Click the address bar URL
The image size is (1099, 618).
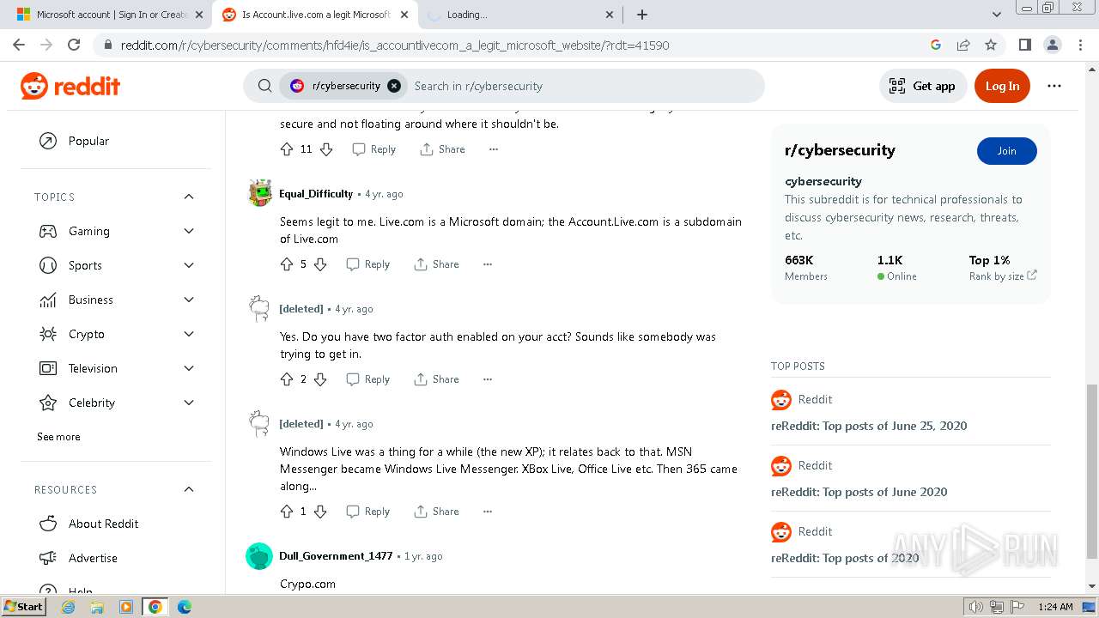pyautogui.click(x=395, y=45)
